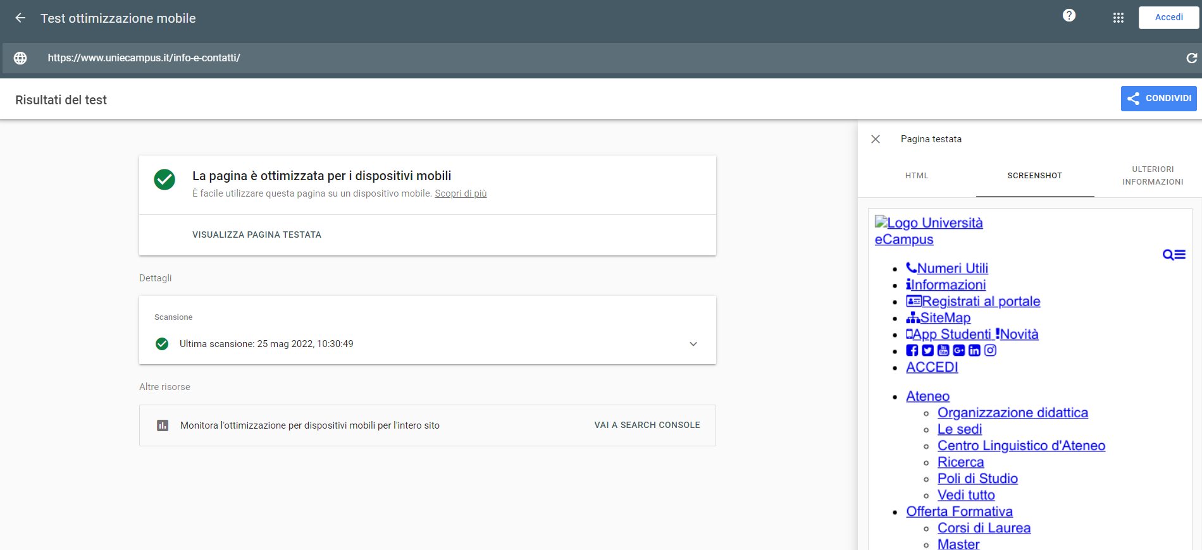
Task: Open the Google apps grid icon
Action: pyautogui.click(x=1118, y=18)
